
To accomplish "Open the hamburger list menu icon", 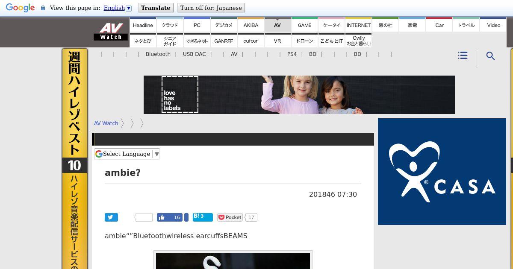I will tap(463, 56).
